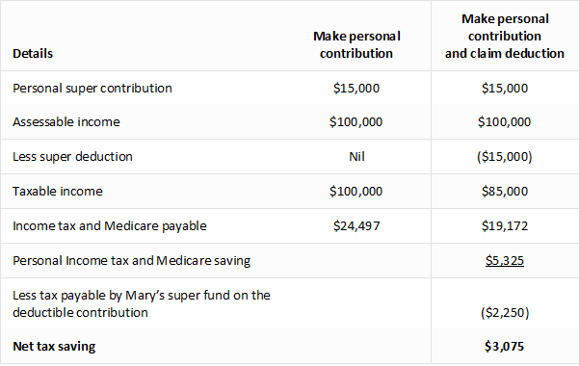The width and height of the screenshot is (579, 366).
Task: Select the $24,497 tax payable value
Action: click(356, 226)
